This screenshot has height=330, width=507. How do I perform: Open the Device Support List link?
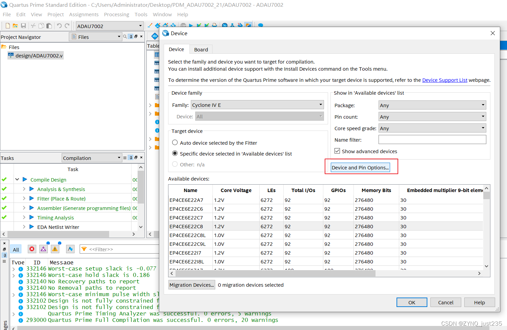[x=445, y=80]
